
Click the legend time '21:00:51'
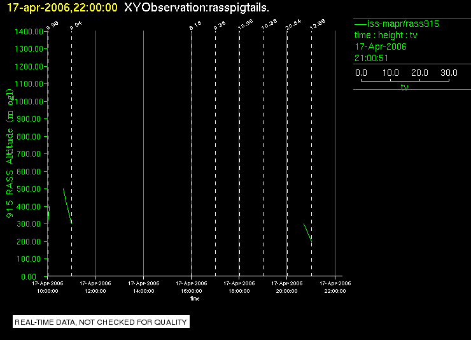tap(371, 58)
